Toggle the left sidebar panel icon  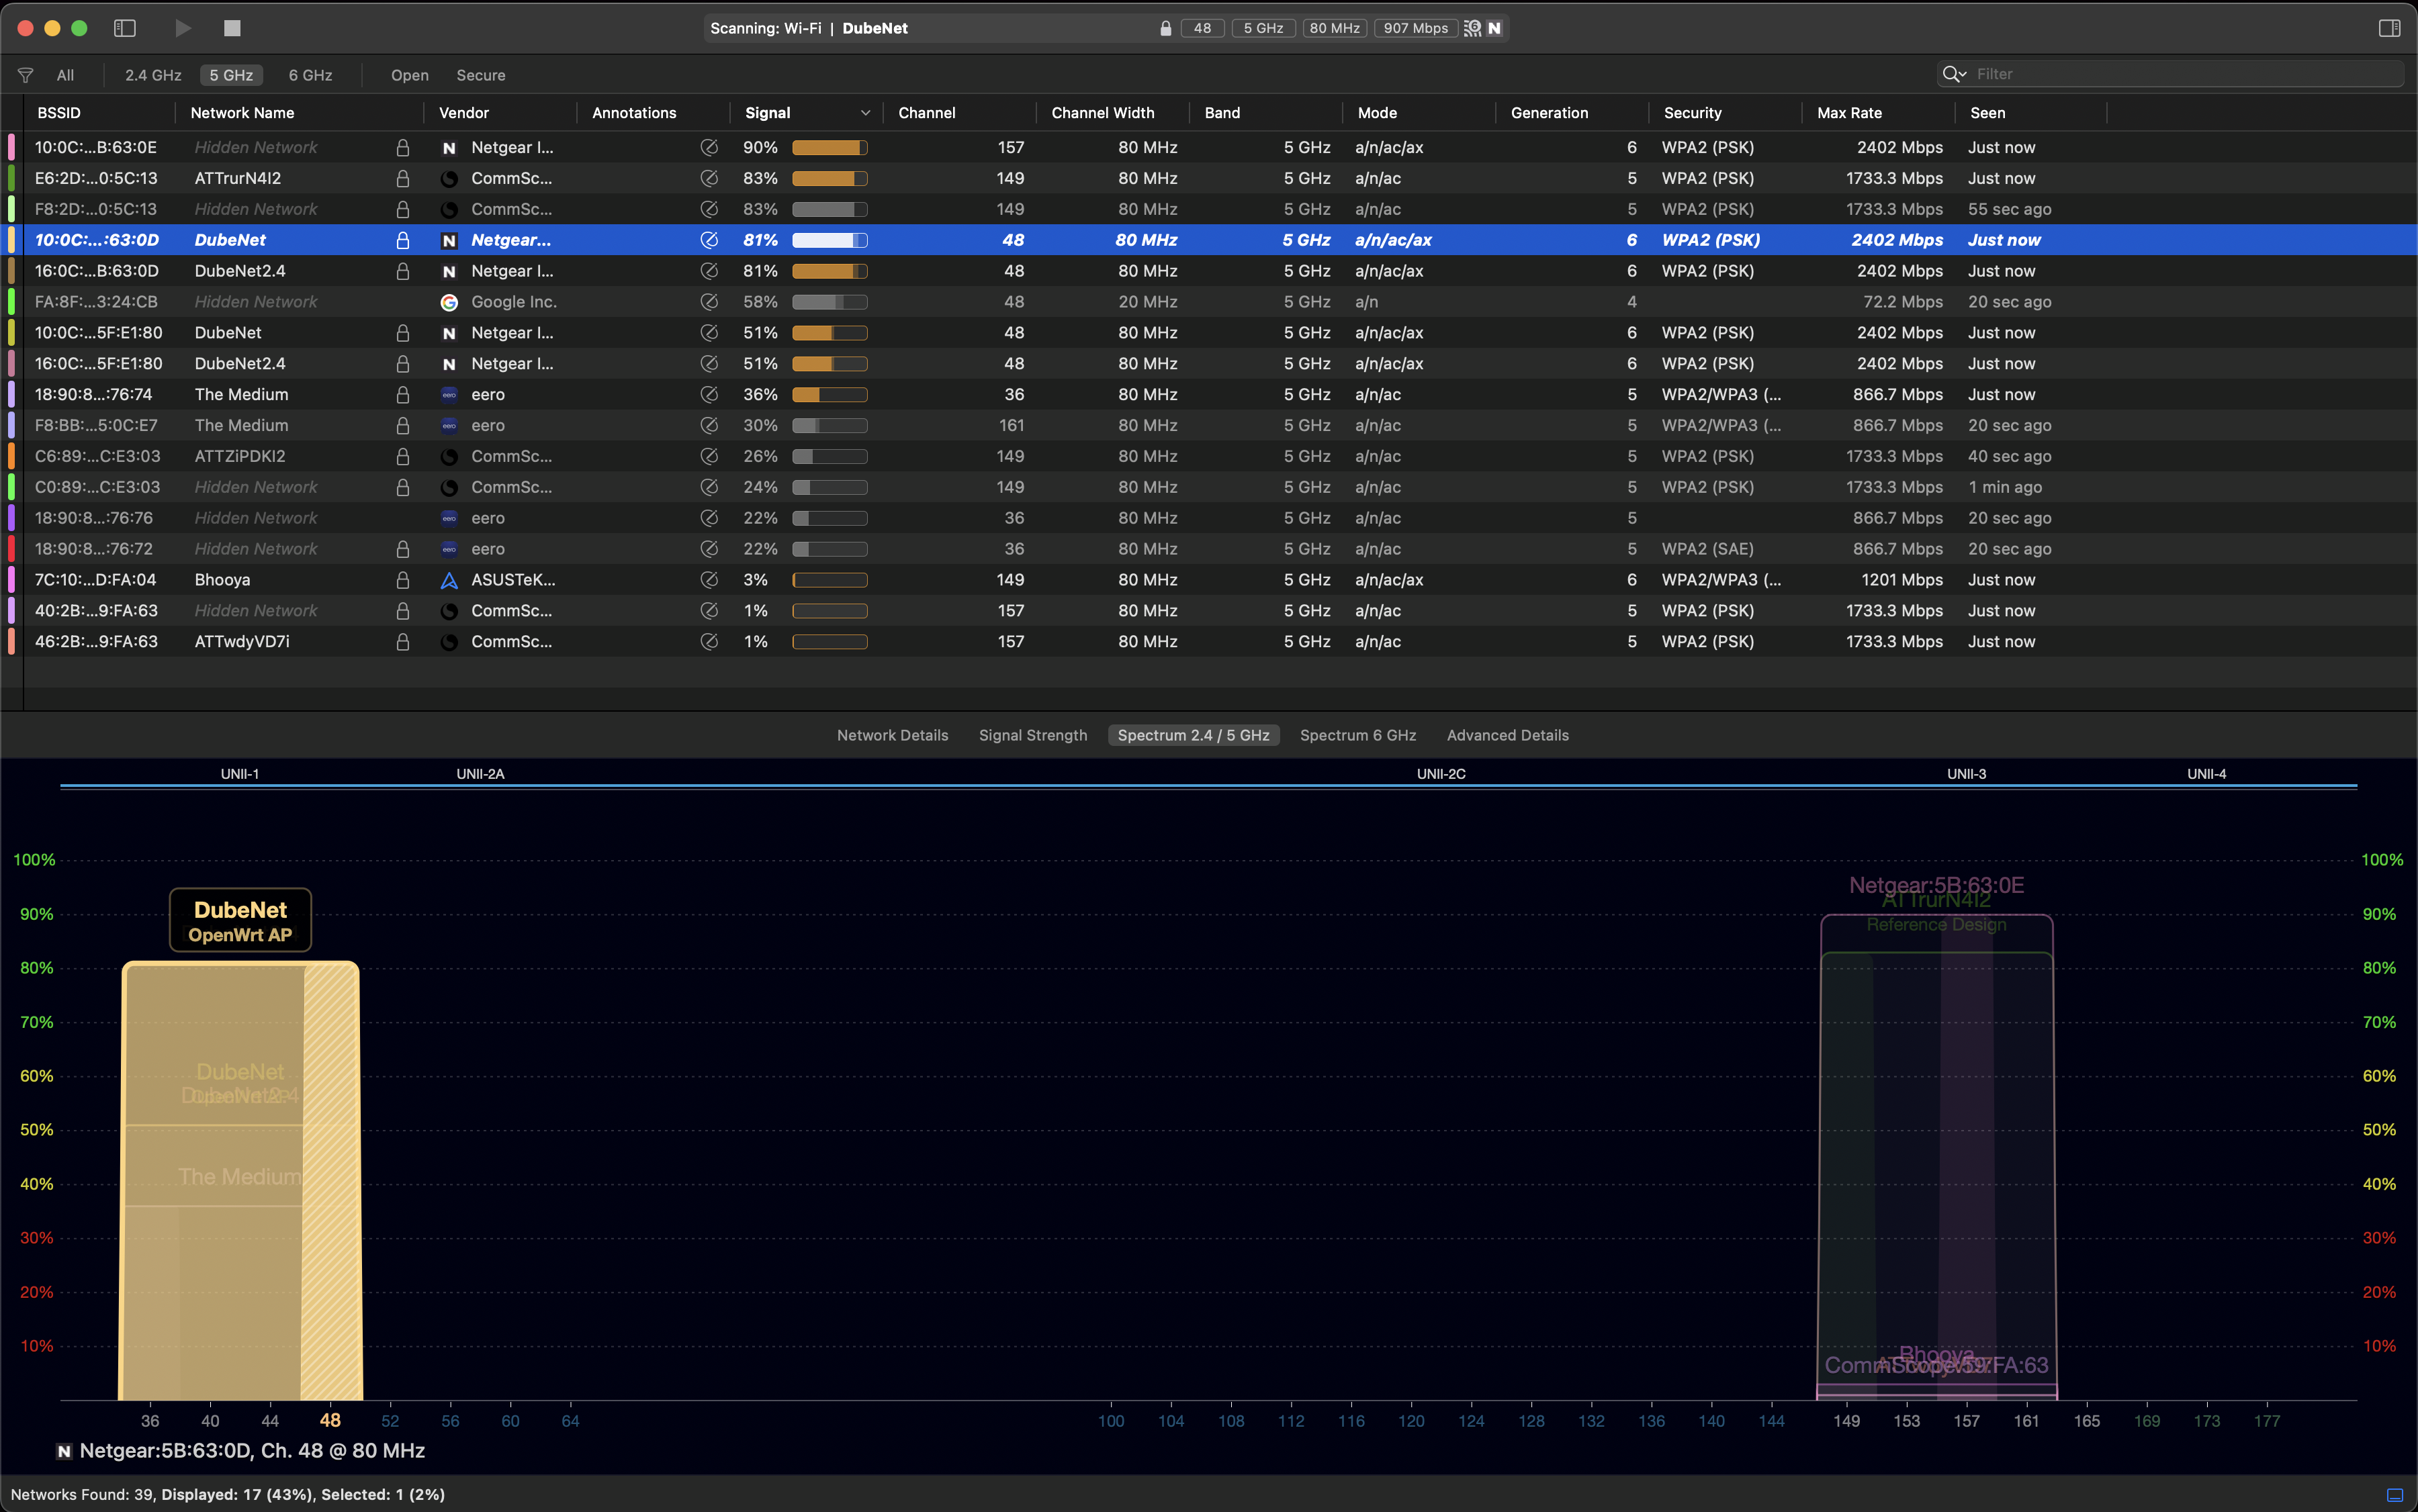pos(125,28)
